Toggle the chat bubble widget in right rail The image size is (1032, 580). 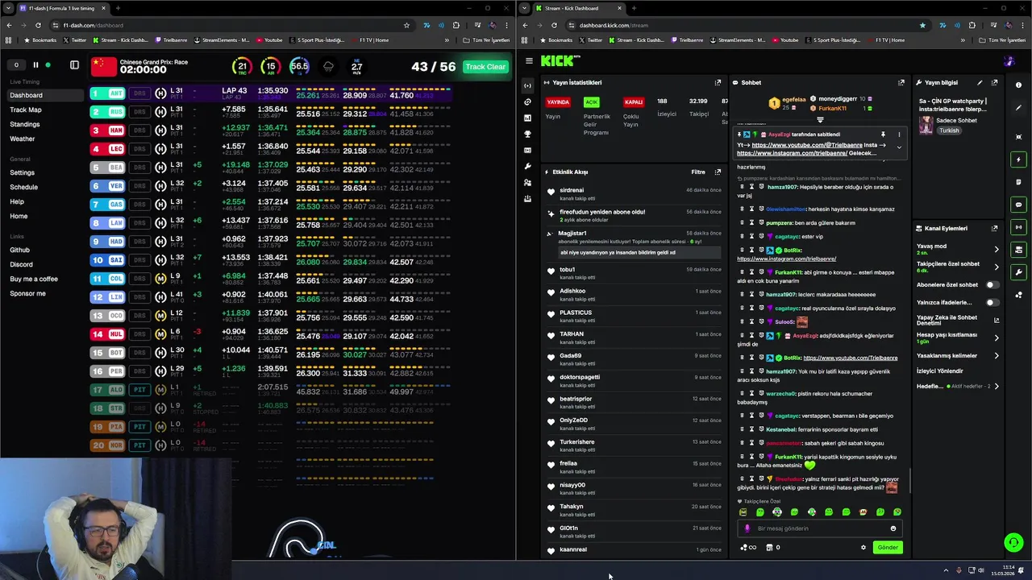(x=1019, y=205)
